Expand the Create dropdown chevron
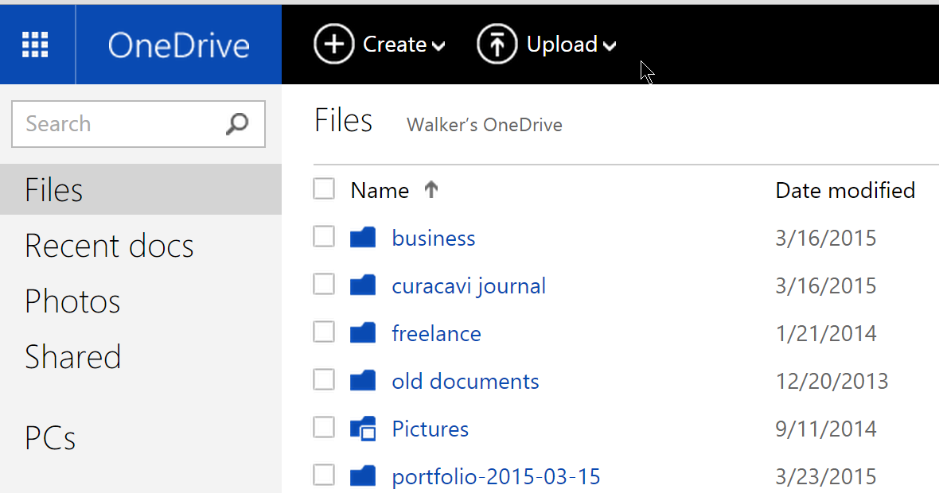This screenshot has height=493, width=939. tap(439, 46)
